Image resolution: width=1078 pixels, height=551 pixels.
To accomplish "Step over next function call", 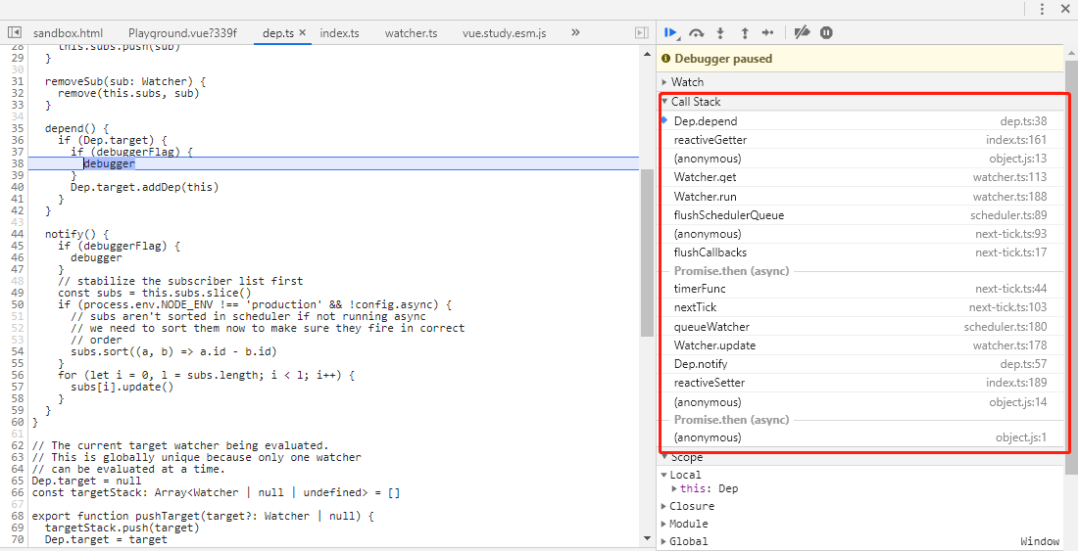I will pos(697,32).
